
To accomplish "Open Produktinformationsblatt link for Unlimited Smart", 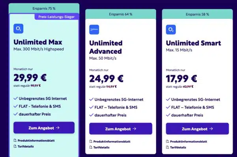I will tap(187, 141).
